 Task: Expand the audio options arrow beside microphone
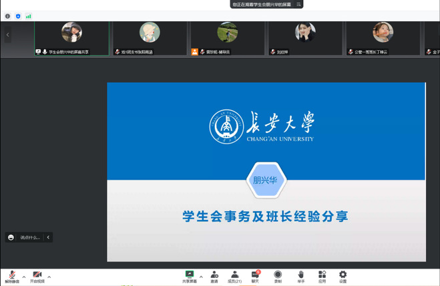[24, 276]
